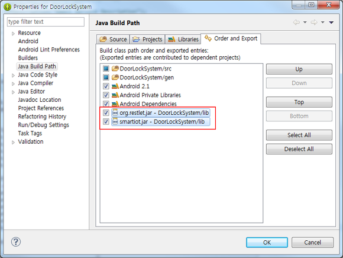This screenshot has width=343, height=258.
Task: Switch to the Source tab
Action: [113, 40]
